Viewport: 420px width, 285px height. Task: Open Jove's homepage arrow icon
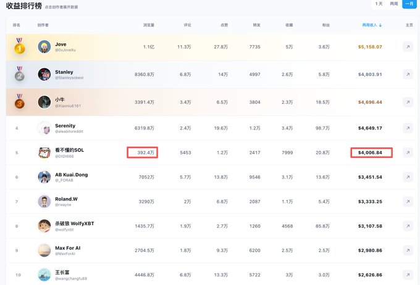tap(408, 47)
